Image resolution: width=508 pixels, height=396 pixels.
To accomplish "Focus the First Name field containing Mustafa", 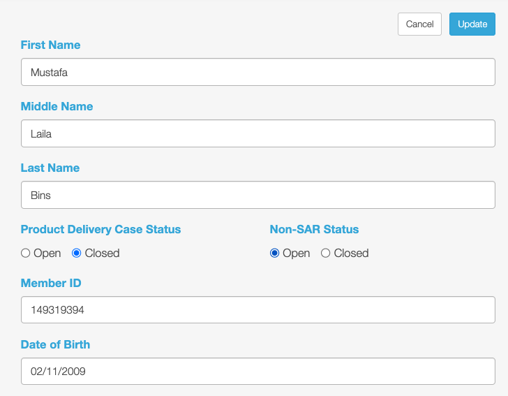I will pyautogui.click(x=258, y=72).
